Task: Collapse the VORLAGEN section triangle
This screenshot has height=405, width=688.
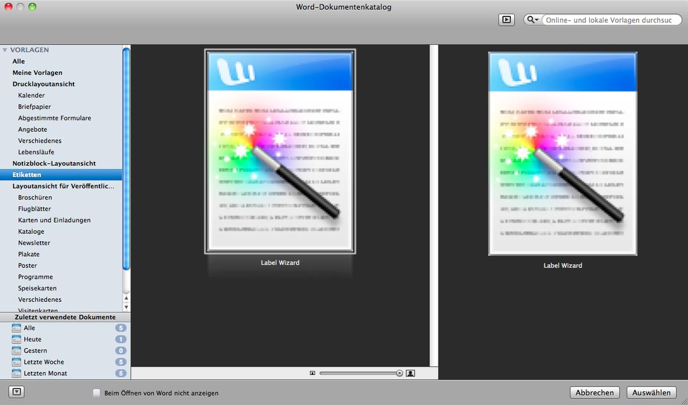Action: (5, 50)
